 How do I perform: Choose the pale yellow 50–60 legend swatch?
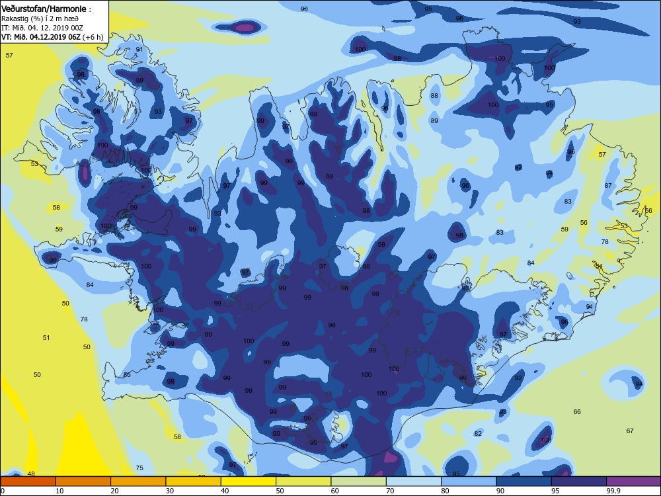tap(303, 481)
